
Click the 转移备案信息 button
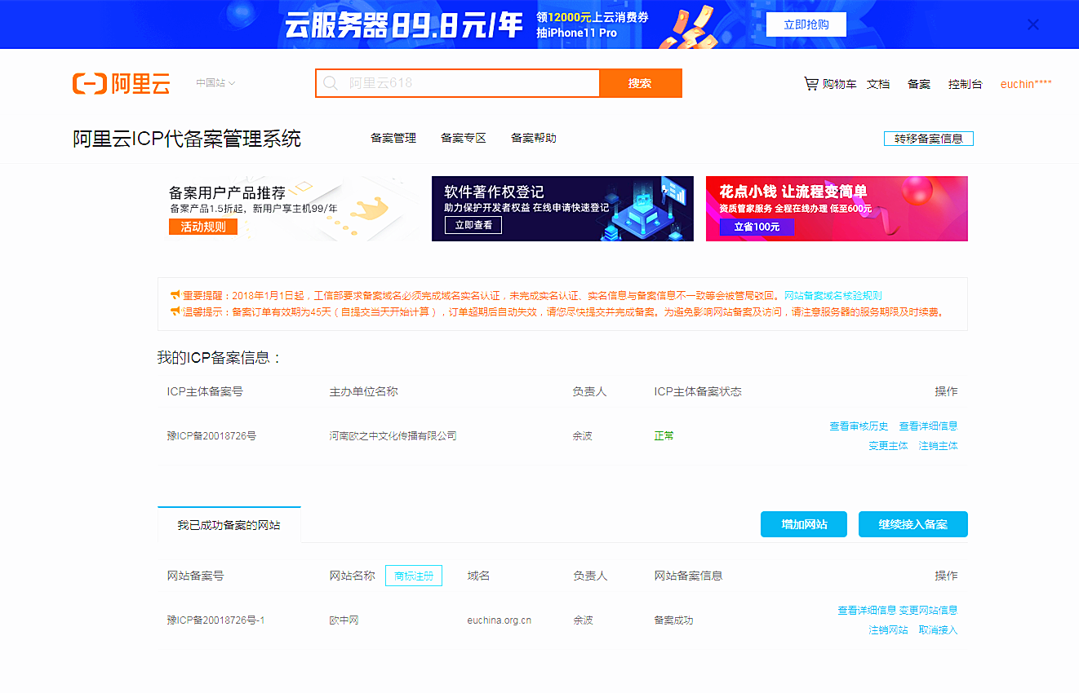(929, 139)
